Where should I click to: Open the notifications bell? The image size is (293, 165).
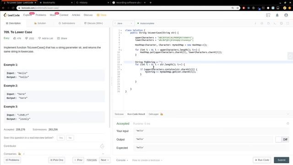pyautogui.click(x=277, y=15)
